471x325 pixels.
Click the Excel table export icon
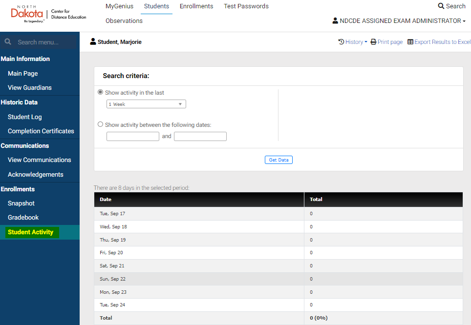pyautogui.click(x=410, y=41)
